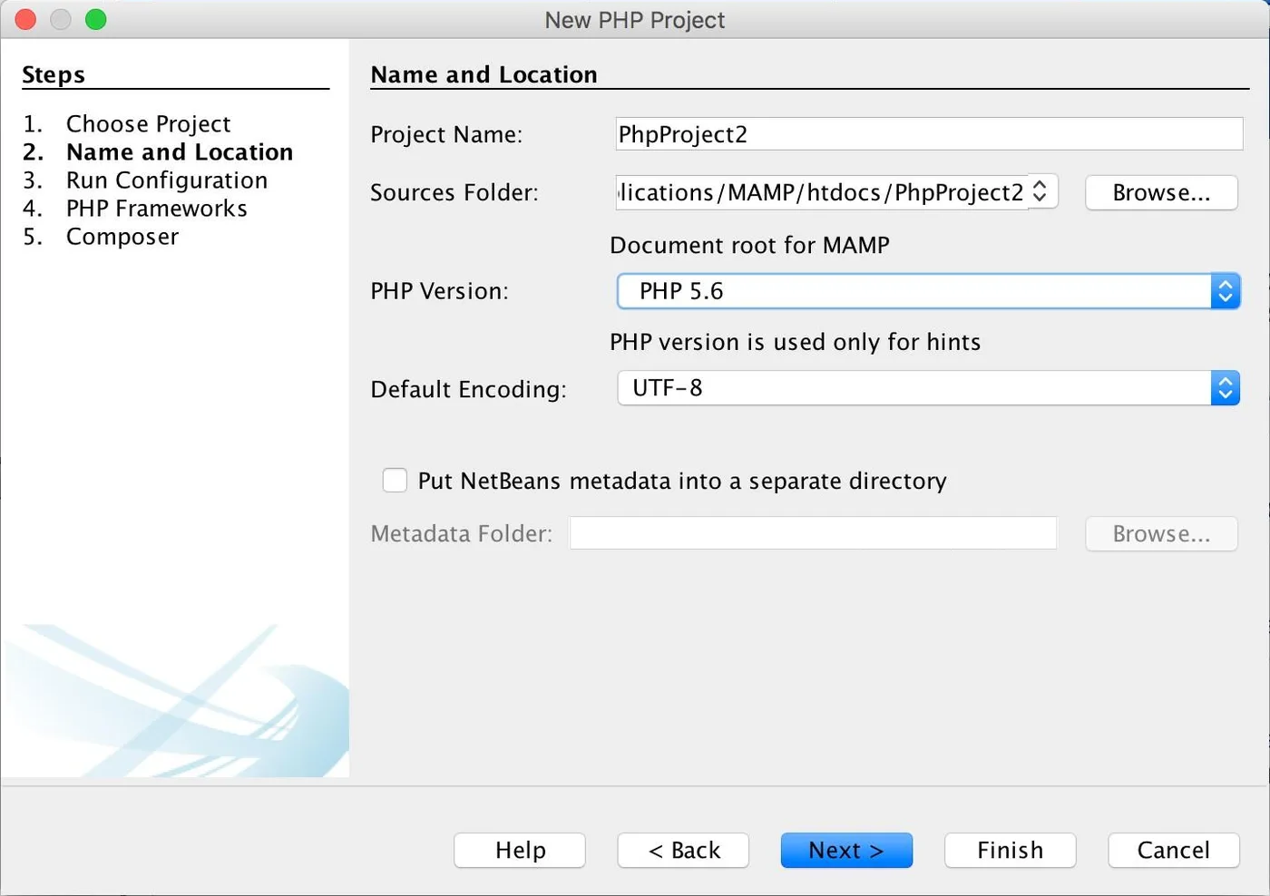Click the 'PHP Frameworks' step text
The width and height of the screenshot is (1270, 896).
coord(157,208)
